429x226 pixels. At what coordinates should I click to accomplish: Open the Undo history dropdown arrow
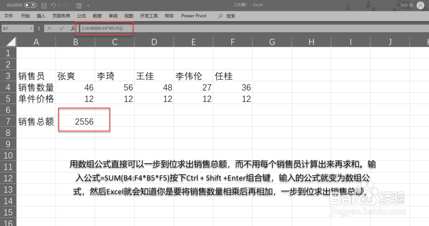(x=59, y=6)
